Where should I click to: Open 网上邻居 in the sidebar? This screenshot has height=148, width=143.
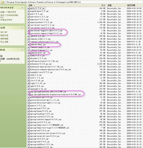[4, 42]
